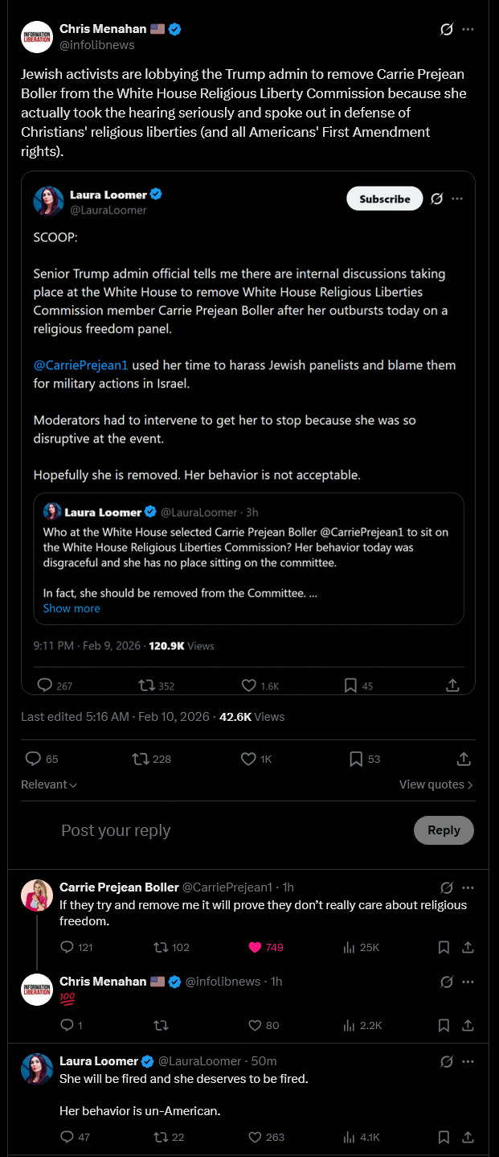This screenshot has width=499, height=1157.
Task: Share Laura Loomer's reply at the bottom
Action: click(x=468, y=1137)
